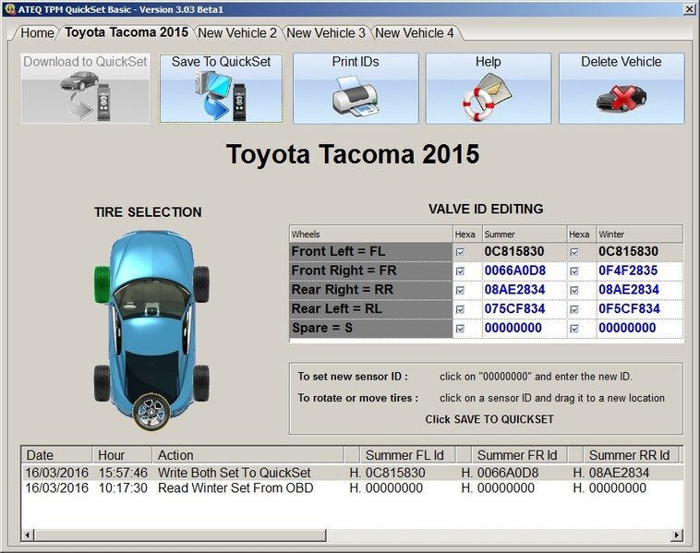Toggle Summer Hexa checkbox for Front Right
Viewport: 700px width, 553px height.
(460, 270)
